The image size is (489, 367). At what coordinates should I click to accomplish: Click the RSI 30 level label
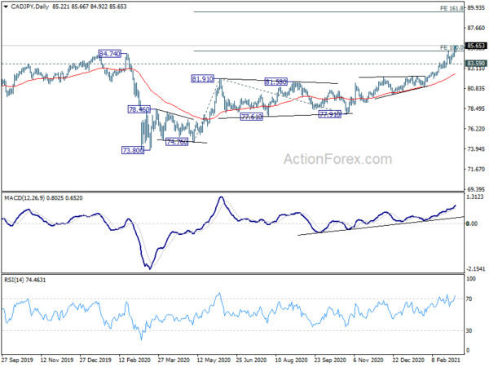pyautogui.click(x=469, y=330)
